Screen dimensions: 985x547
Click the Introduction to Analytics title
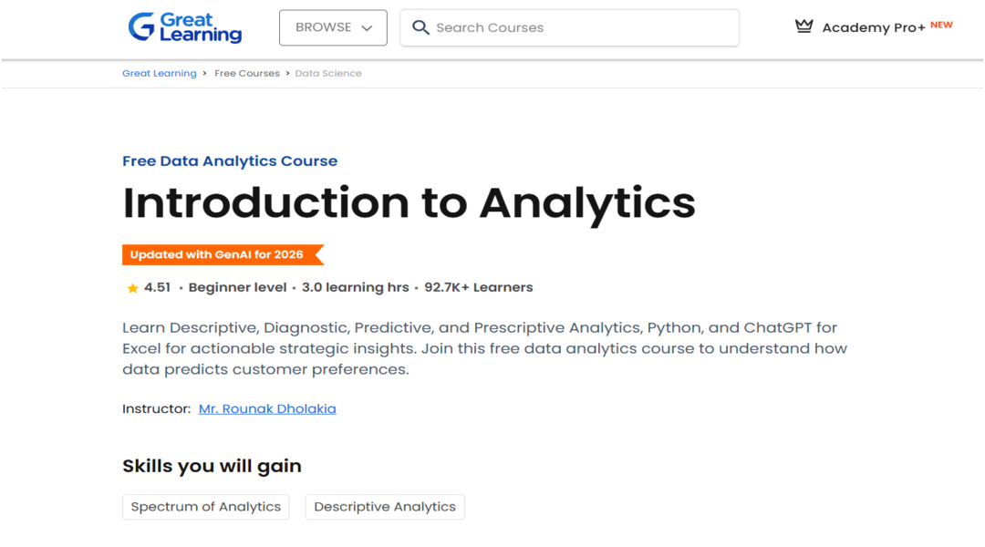(409, 202)
